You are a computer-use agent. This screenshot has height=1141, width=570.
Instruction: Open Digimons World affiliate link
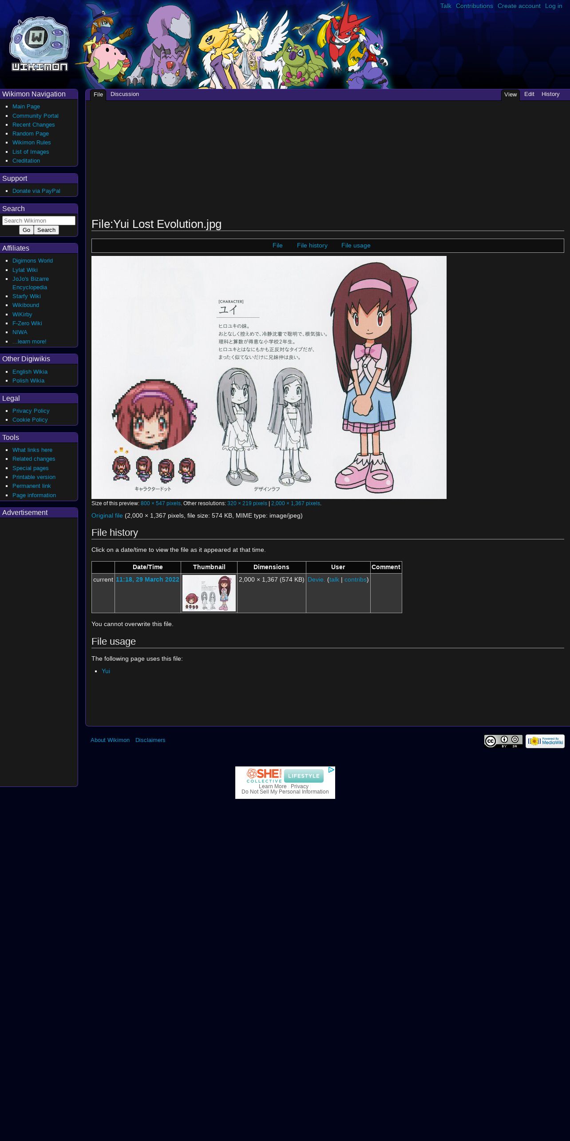tap(32, 261)
